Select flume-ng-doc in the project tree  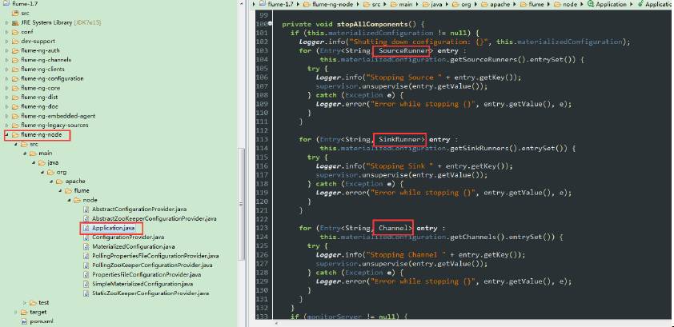pos(39,106)
